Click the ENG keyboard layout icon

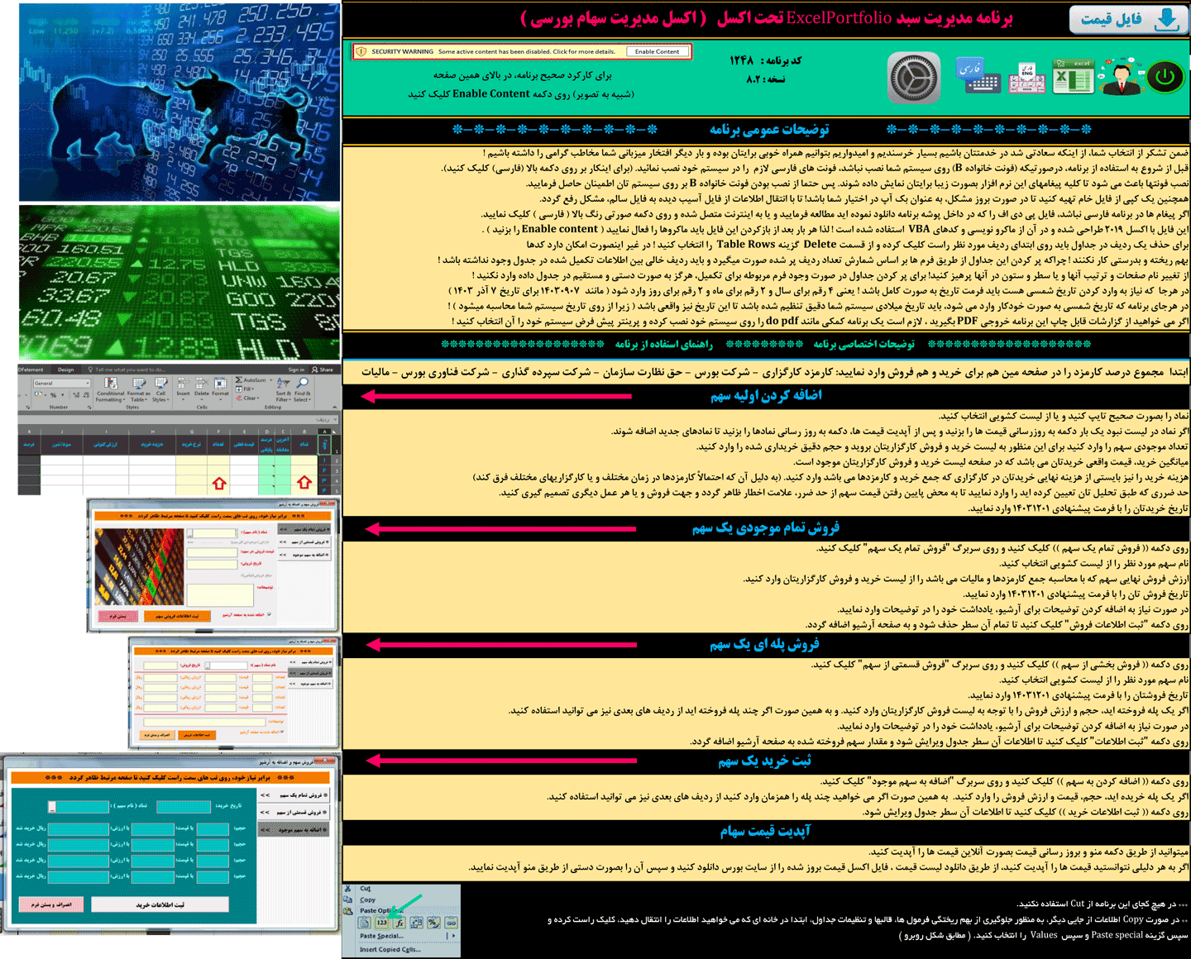pos(1027,78)
